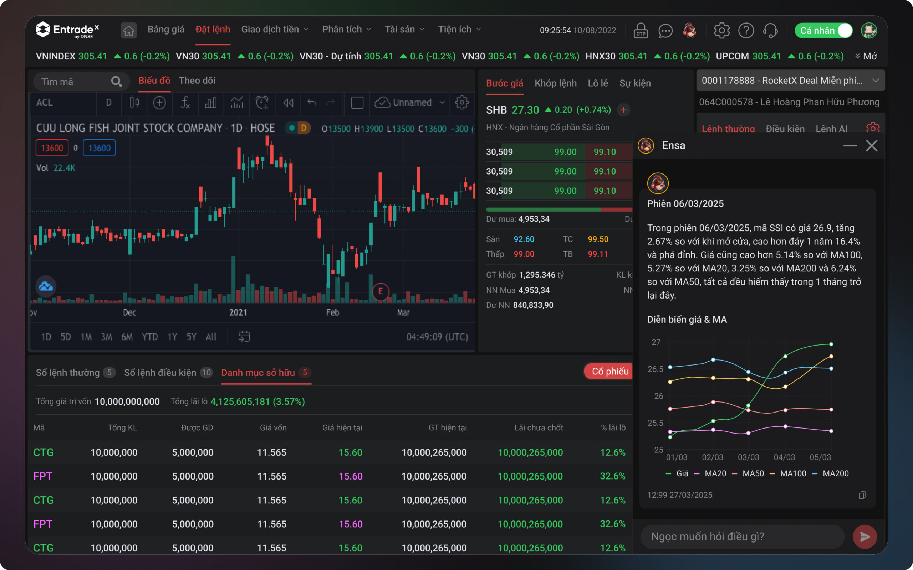The height and width of the screenshot is (570, 913).
Task: Click the home icon in the navbar
Action: click(129, 30)
